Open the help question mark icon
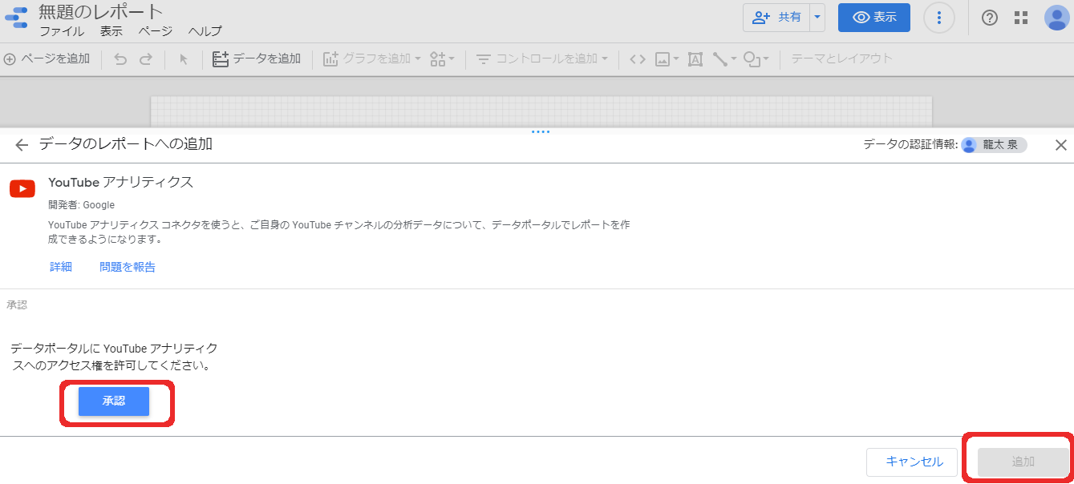Image resolution: width=1074 pixels, height=484 pixels. tap(990, 18)
